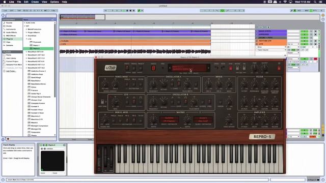Screen dimensions: 326x183
Task: Open Sounds category in browser
Action: (9, 23)
